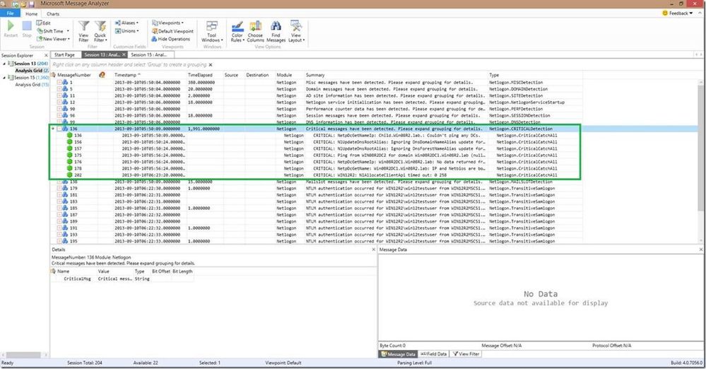Click green icon of message 157

(69, 148)
